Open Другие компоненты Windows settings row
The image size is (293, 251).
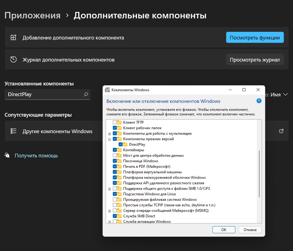[147, 131]
